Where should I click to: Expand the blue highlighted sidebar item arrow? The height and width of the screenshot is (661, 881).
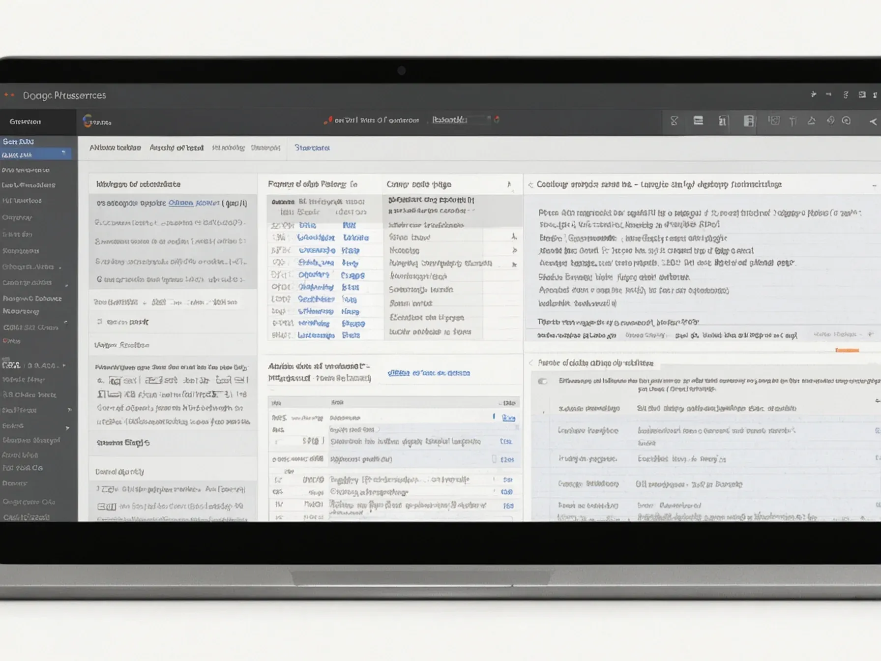pos(63,153)
